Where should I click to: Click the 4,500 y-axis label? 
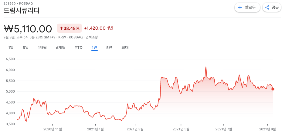coord(10,102)
